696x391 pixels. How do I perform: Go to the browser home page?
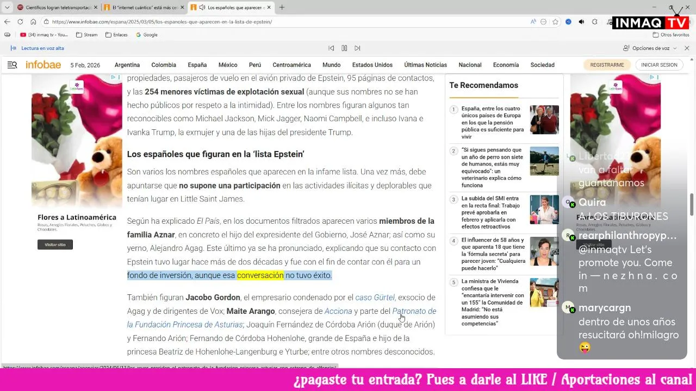coord(33,22)
